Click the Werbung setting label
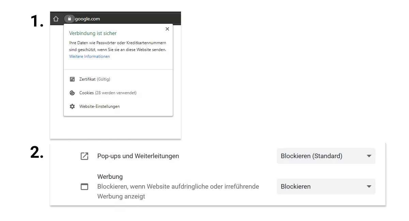 [x=110, y=177]
